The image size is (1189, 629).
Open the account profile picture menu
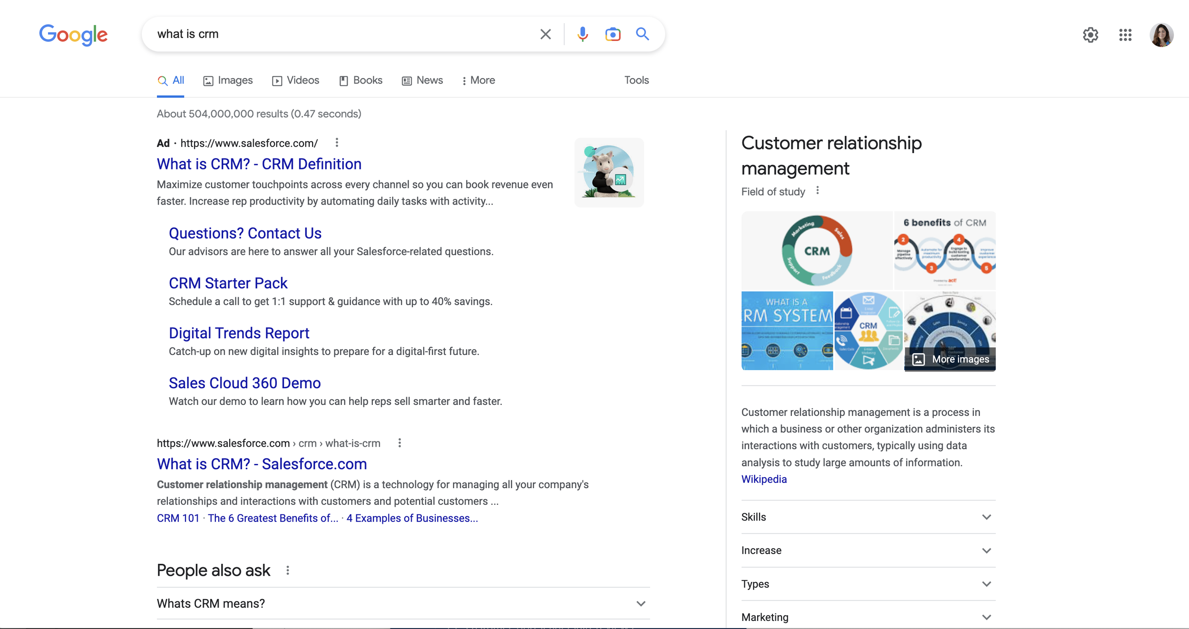(1161, 35)
